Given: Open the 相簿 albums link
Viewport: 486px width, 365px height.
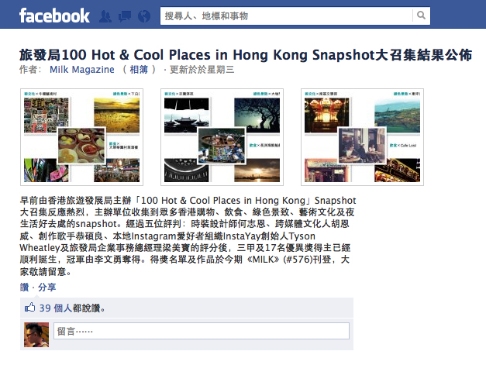Looking at the screenshot, I should 139,70.
